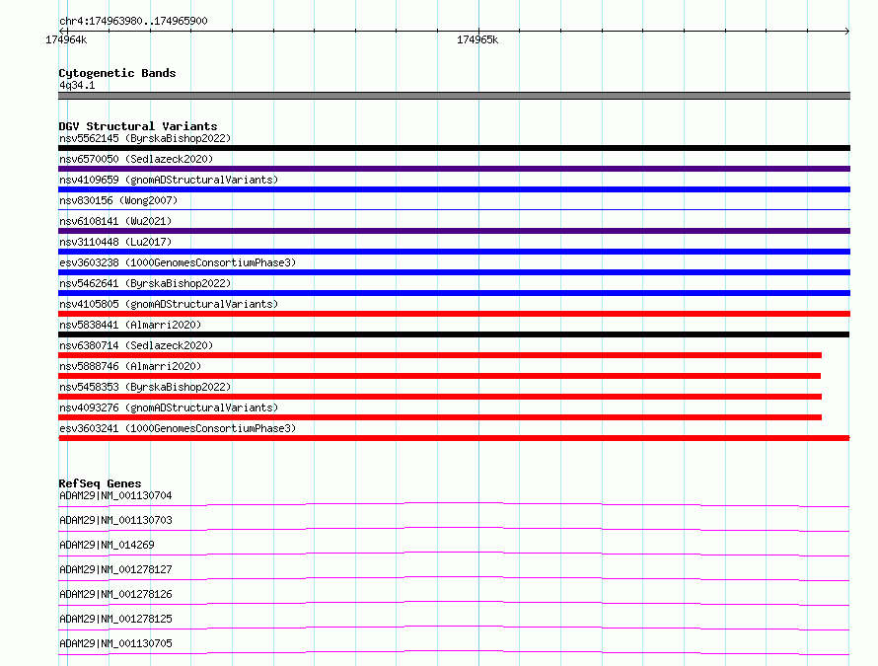Click magenta intron line under NM_014269
The height and width of the screenshot is (666, 878).
pos(454,553)
